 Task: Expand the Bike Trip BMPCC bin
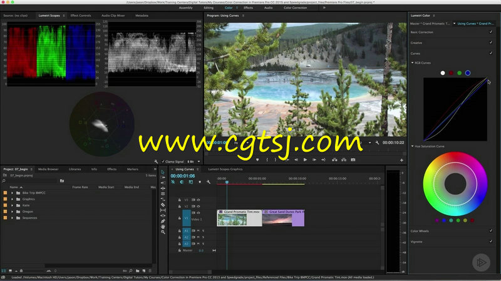(x=12, y=193)
